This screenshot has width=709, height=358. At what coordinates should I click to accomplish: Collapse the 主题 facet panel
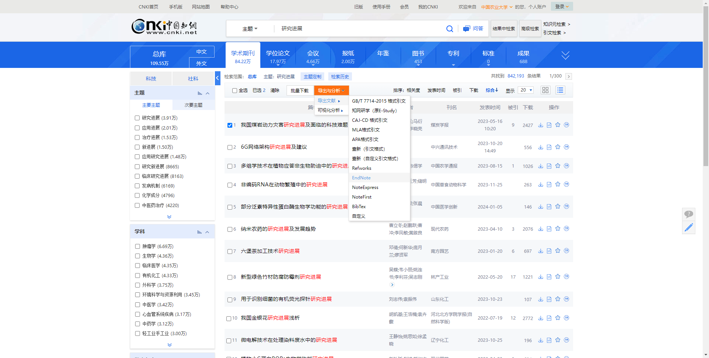[x=208, y=93]
